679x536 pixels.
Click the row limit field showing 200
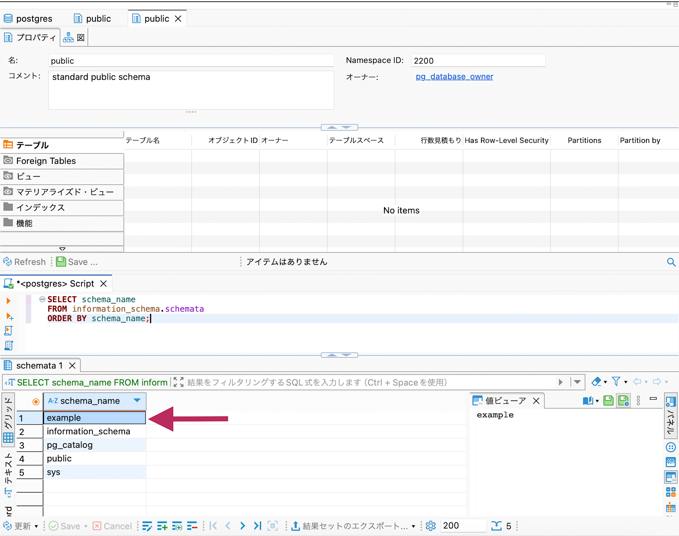pyautogui.click(x=463, y=526)
